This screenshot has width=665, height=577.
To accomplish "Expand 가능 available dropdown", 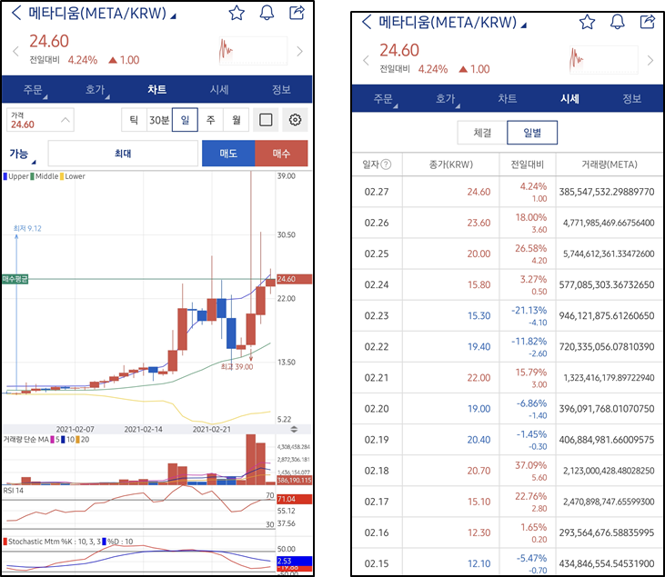I will [x=22, y=154].
